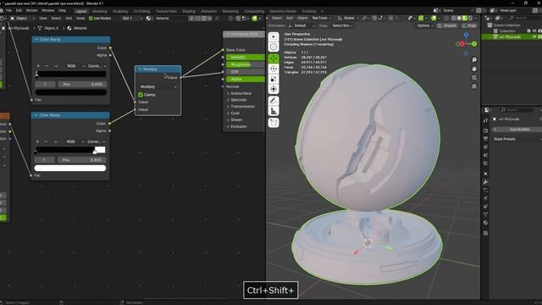Add color stop with plus on top Color Ramp
Image resolution: width=542 pixels, height=305 pixels.
tap(38, 66)
